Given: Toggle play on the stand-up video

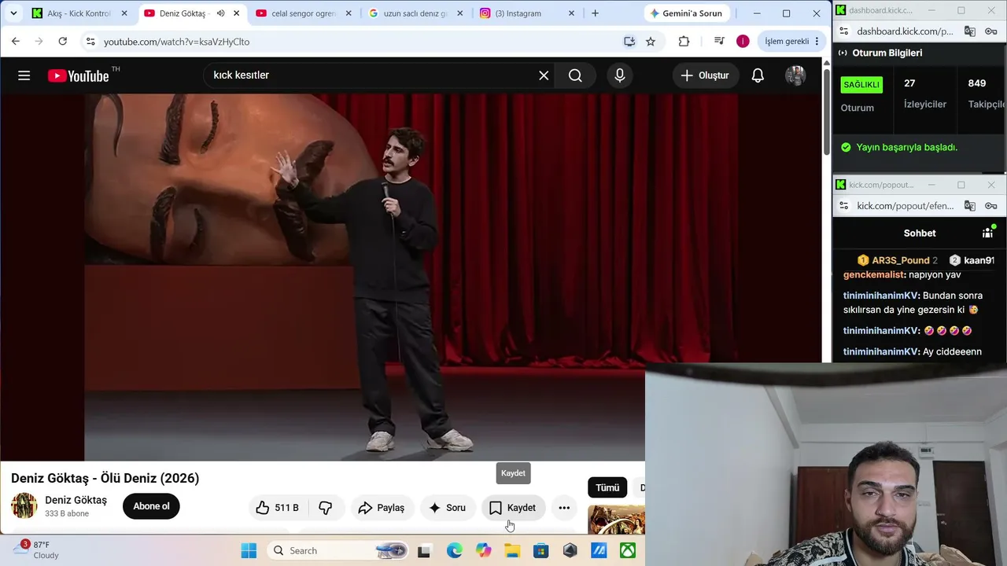Looking at the screenshot, I should [x=411, y=277].
